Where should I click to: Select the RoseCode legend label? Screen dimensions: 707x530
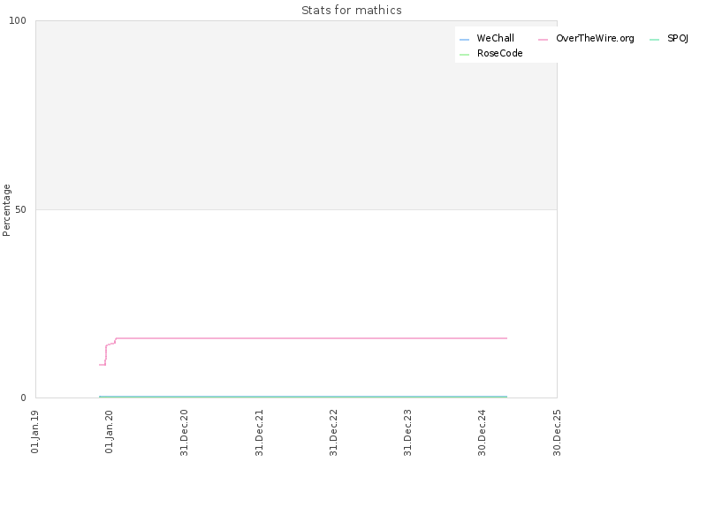coord(499,53)
